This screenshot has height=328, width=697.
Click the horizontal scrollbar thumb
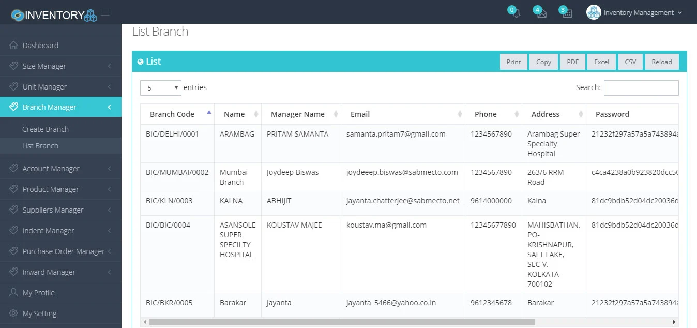(x=342, y=322)
